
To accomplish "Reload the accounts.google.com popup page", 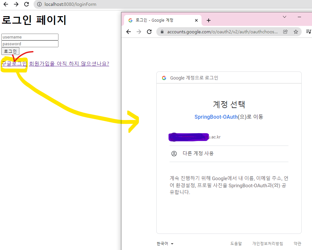I will (149, 32).
